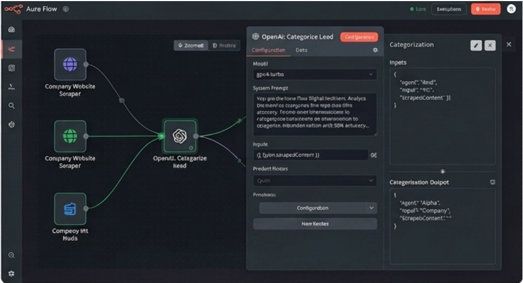Click the OpenUI. Catsgarize node label
This screenshot has width=523, height=283.
click(180, 162)
